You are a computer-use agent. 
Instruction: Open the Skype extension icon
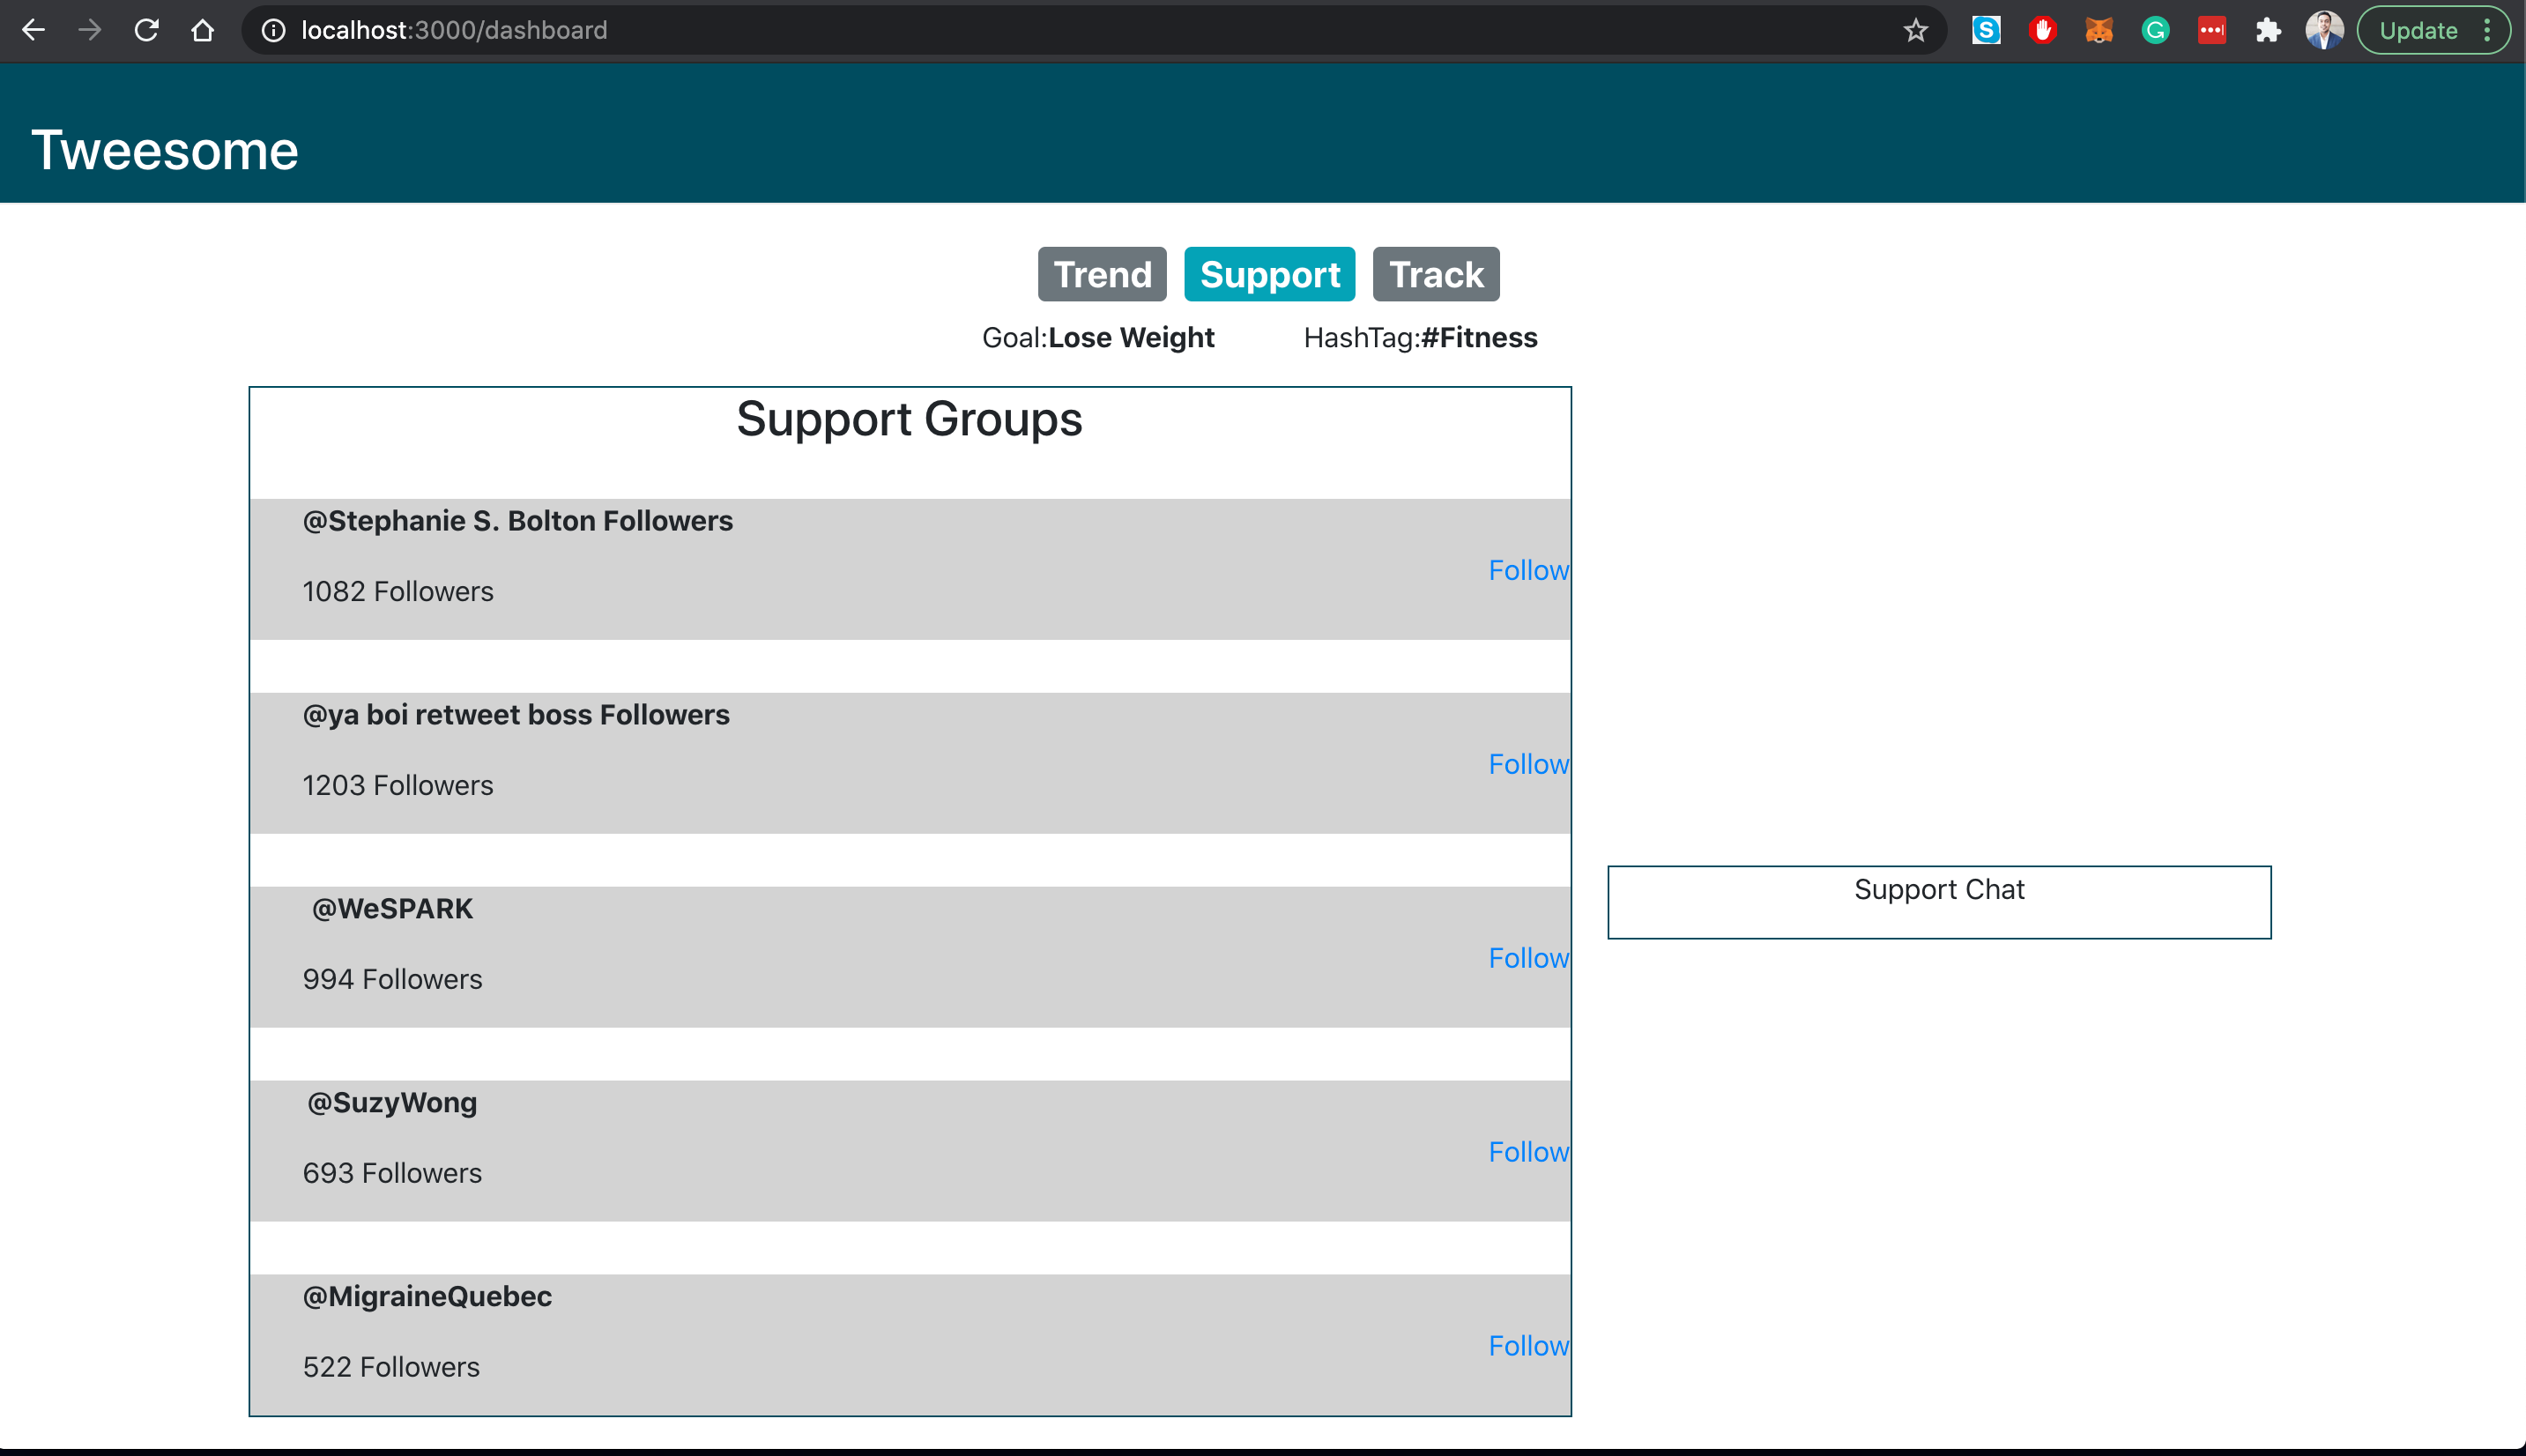[1986, 30]
